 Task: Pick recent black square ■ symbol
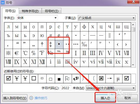click(59, 78)
